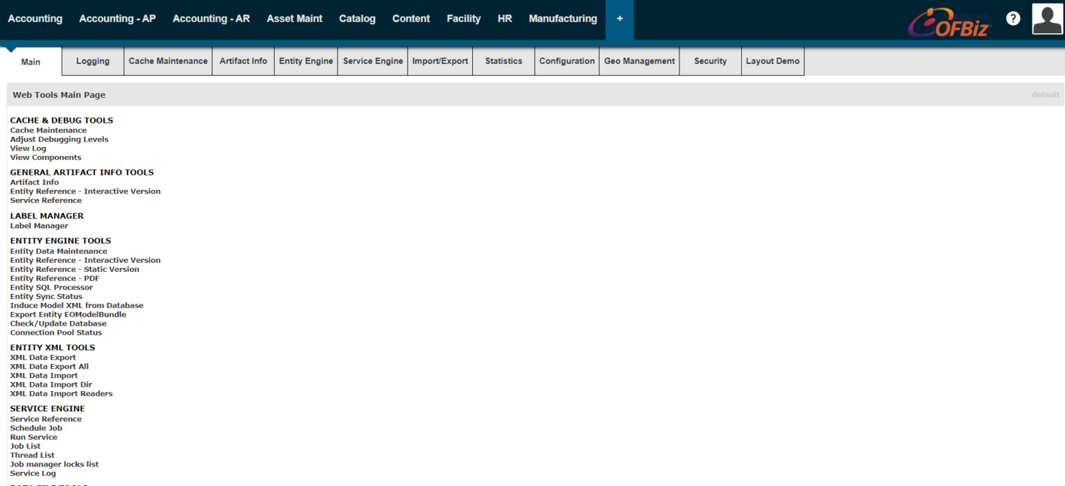This screenshot has width=1065, height=486.
Task: Open the Label Manager link
Action: [x=39, y=226]
